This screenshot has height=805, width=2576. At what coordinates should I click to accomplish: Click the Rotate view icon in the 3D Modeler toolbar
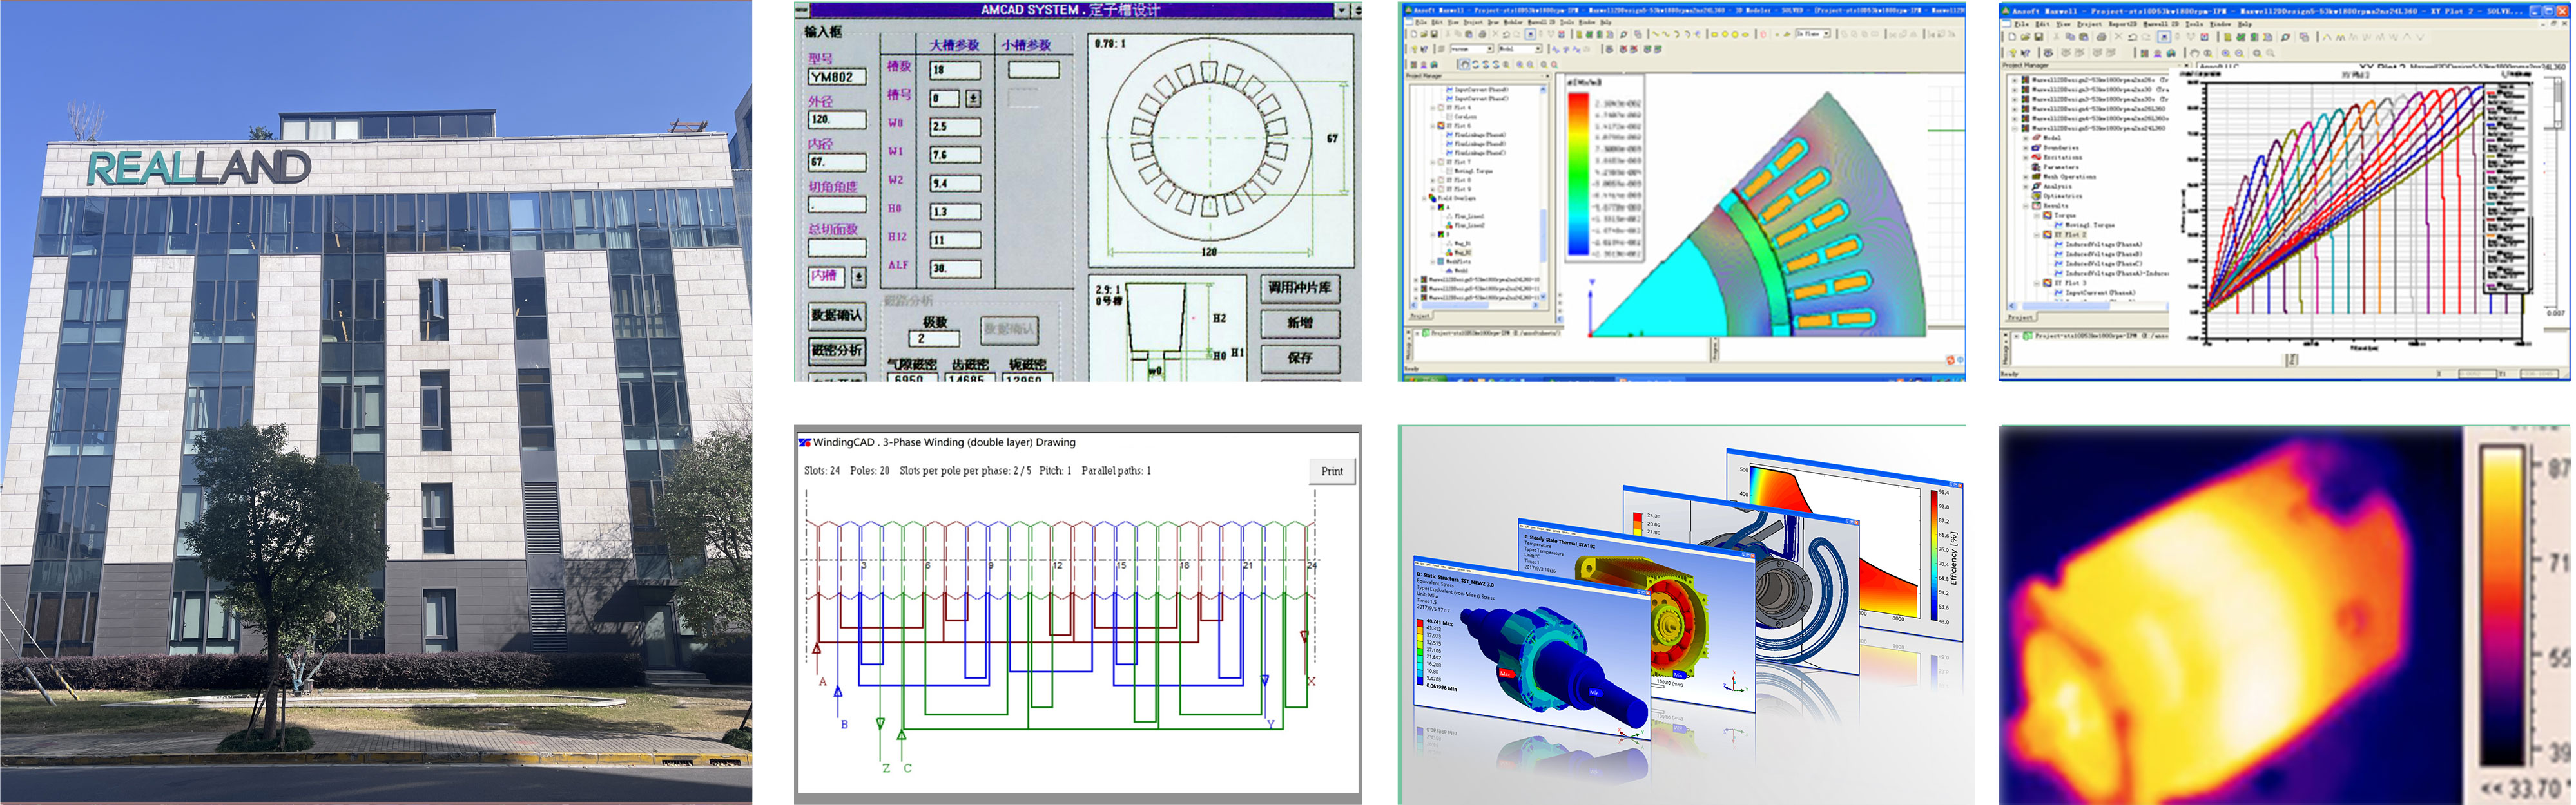coord(1476,65)
